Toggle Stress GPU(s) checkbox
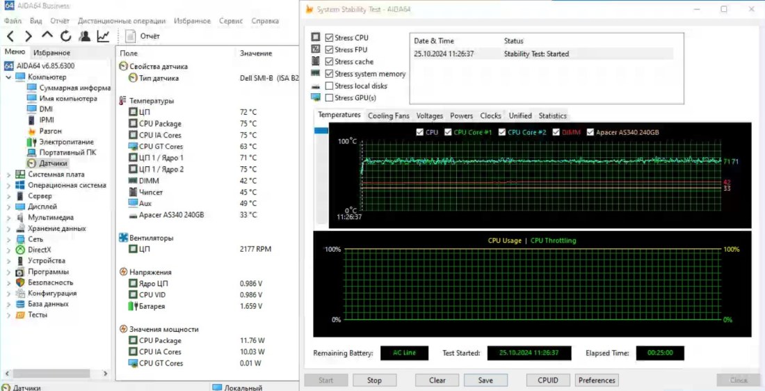765x391 pixels. [330, 98]
